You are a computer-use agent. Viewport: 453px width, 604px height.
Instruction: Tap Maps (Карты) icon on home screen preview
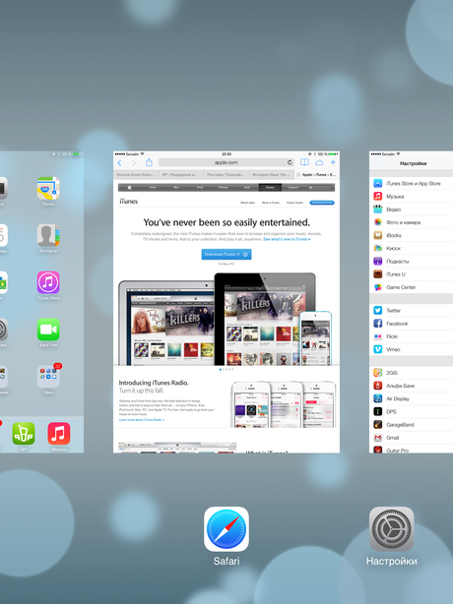(48, 188)
